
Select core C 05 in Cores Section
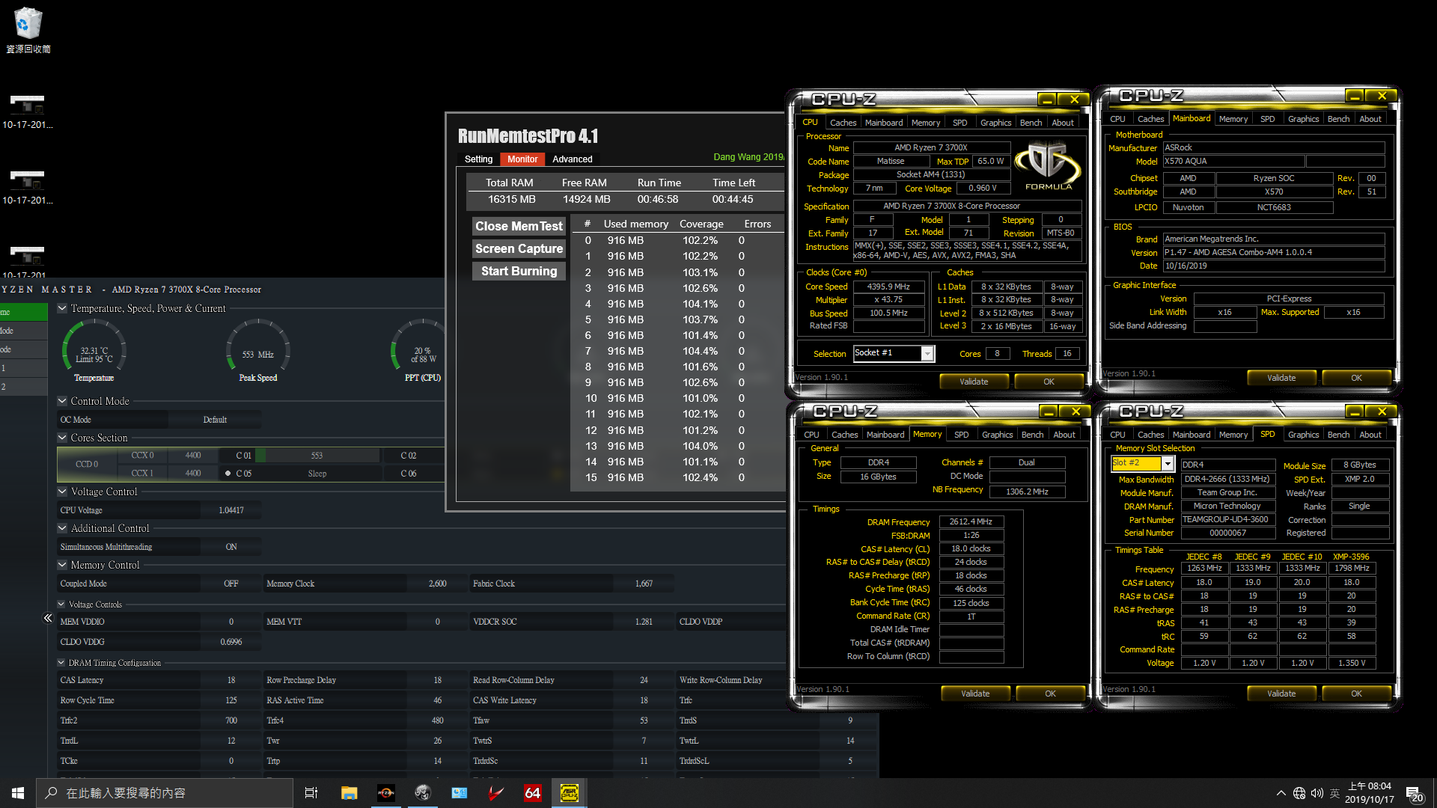pos(243,474)
